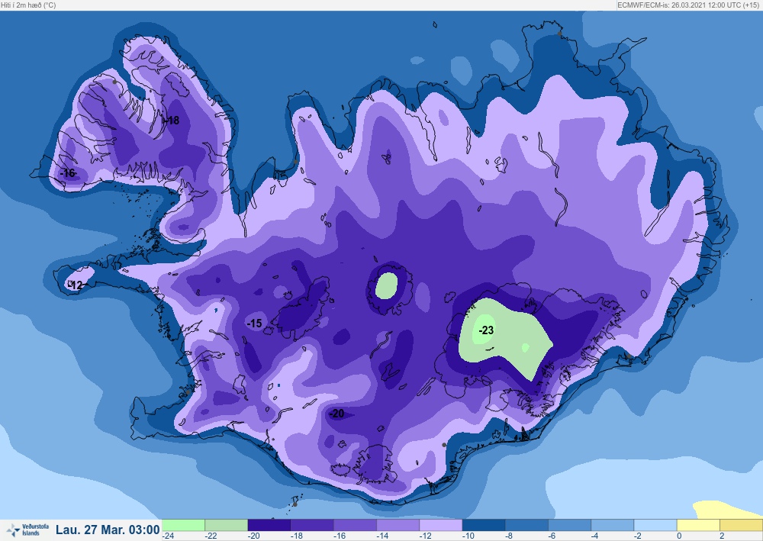This screenshot has width=763, height=541.
Task: Click the -24 legend value
Action: (x=168, y=536)
